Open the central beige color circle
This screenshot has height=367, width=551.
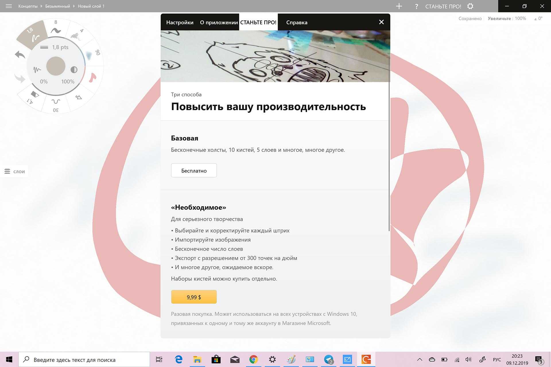[x=56, y=66]
